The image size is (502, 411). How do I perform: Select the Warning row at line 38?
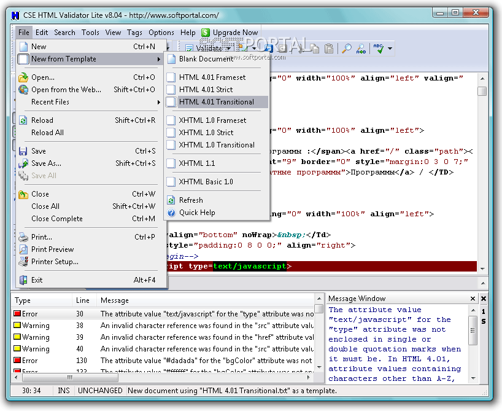click(x=163, y=326)
